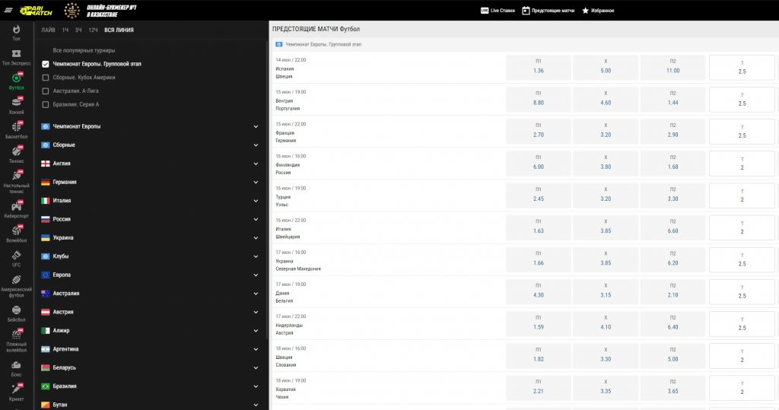
Task: Click the anniversary badge emblem in header
Action: (x=72, y=11)
